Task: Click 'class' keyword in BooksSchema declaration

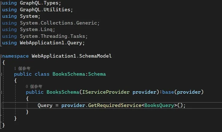Action: 42,74
